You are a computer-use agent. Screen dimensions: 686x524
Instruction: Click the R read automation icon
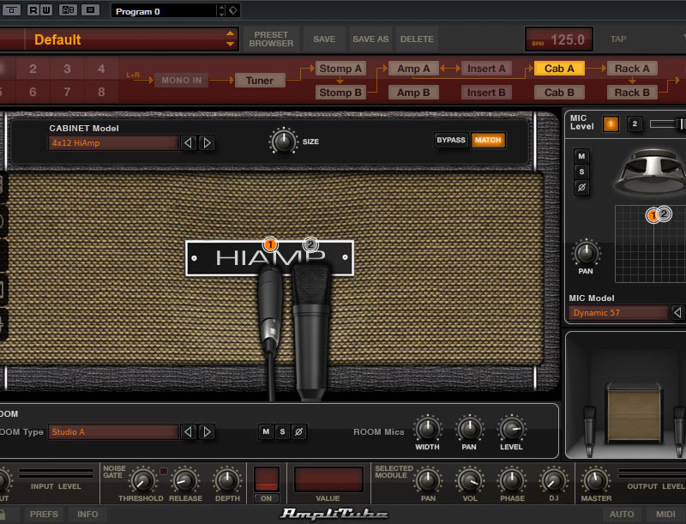pyautogui.click(x=33, y=9)
